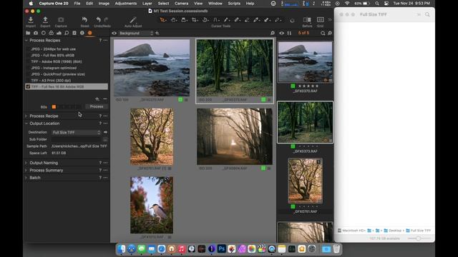Open the Capture tool tab camera icon
Screen dimensions: 458x257
36,33
